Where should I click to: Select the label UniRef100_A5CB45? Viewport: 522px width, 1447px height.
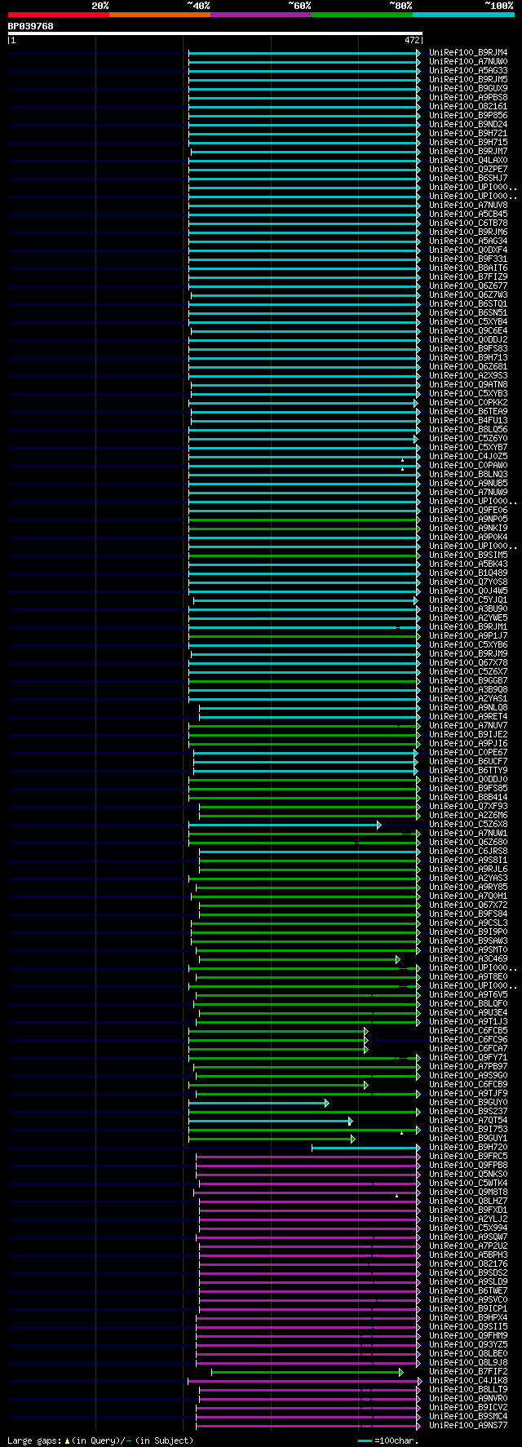468,214
